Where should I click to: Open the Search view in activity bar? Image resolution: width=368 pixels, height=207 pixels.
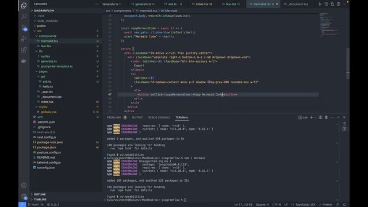pos(24,16)
